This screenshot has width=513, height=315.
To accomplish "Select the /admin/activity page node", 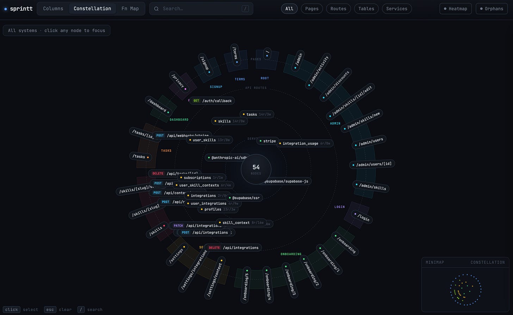I will [319, 70].
